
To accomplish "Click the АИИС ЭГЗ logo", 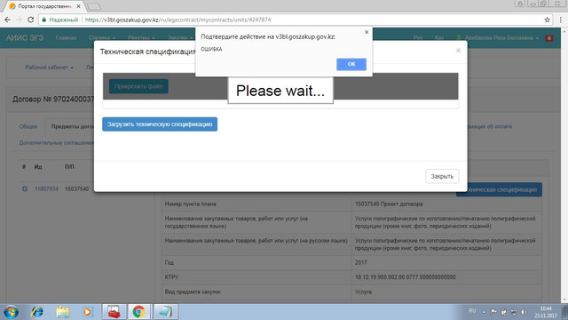I will [x=25, y=37].
